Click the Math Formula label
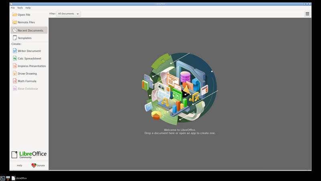 pos(27,81)
